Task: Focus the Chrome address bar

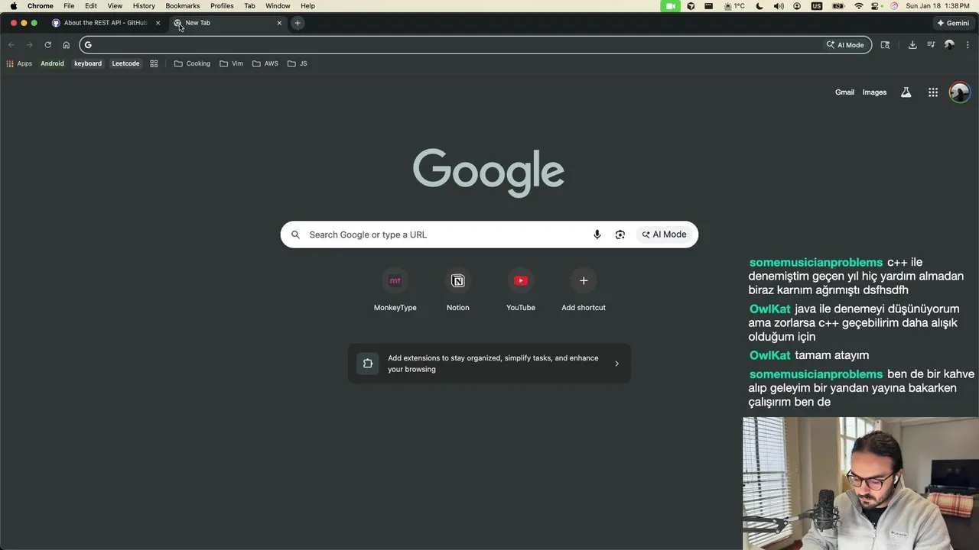Action: (x=451, y=45)
